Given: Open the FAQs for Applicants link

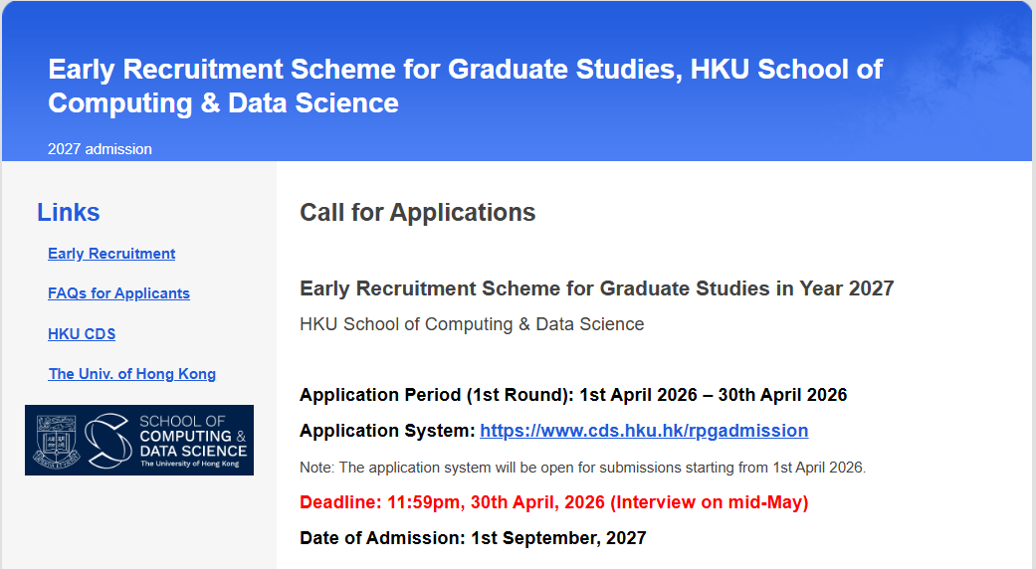Looking at the screenshot, I should [119, 293].
